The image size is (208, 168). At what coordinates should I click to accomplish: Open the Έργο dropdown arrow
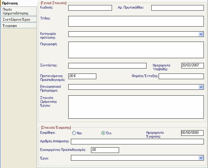pos(201,158)
